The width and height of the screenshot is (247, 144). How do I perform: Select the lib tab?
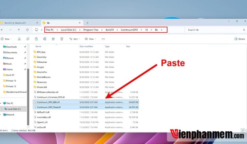click(x=62, y=23)
